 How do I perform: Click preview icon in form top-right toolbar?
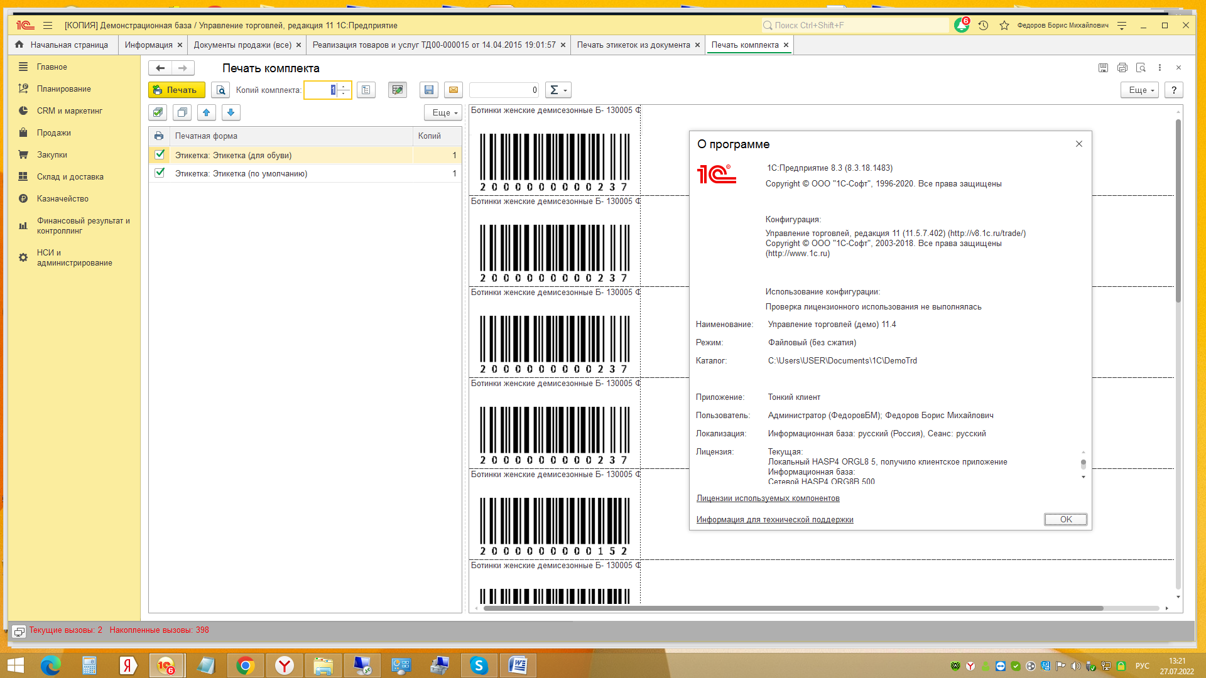[1141, 68]
